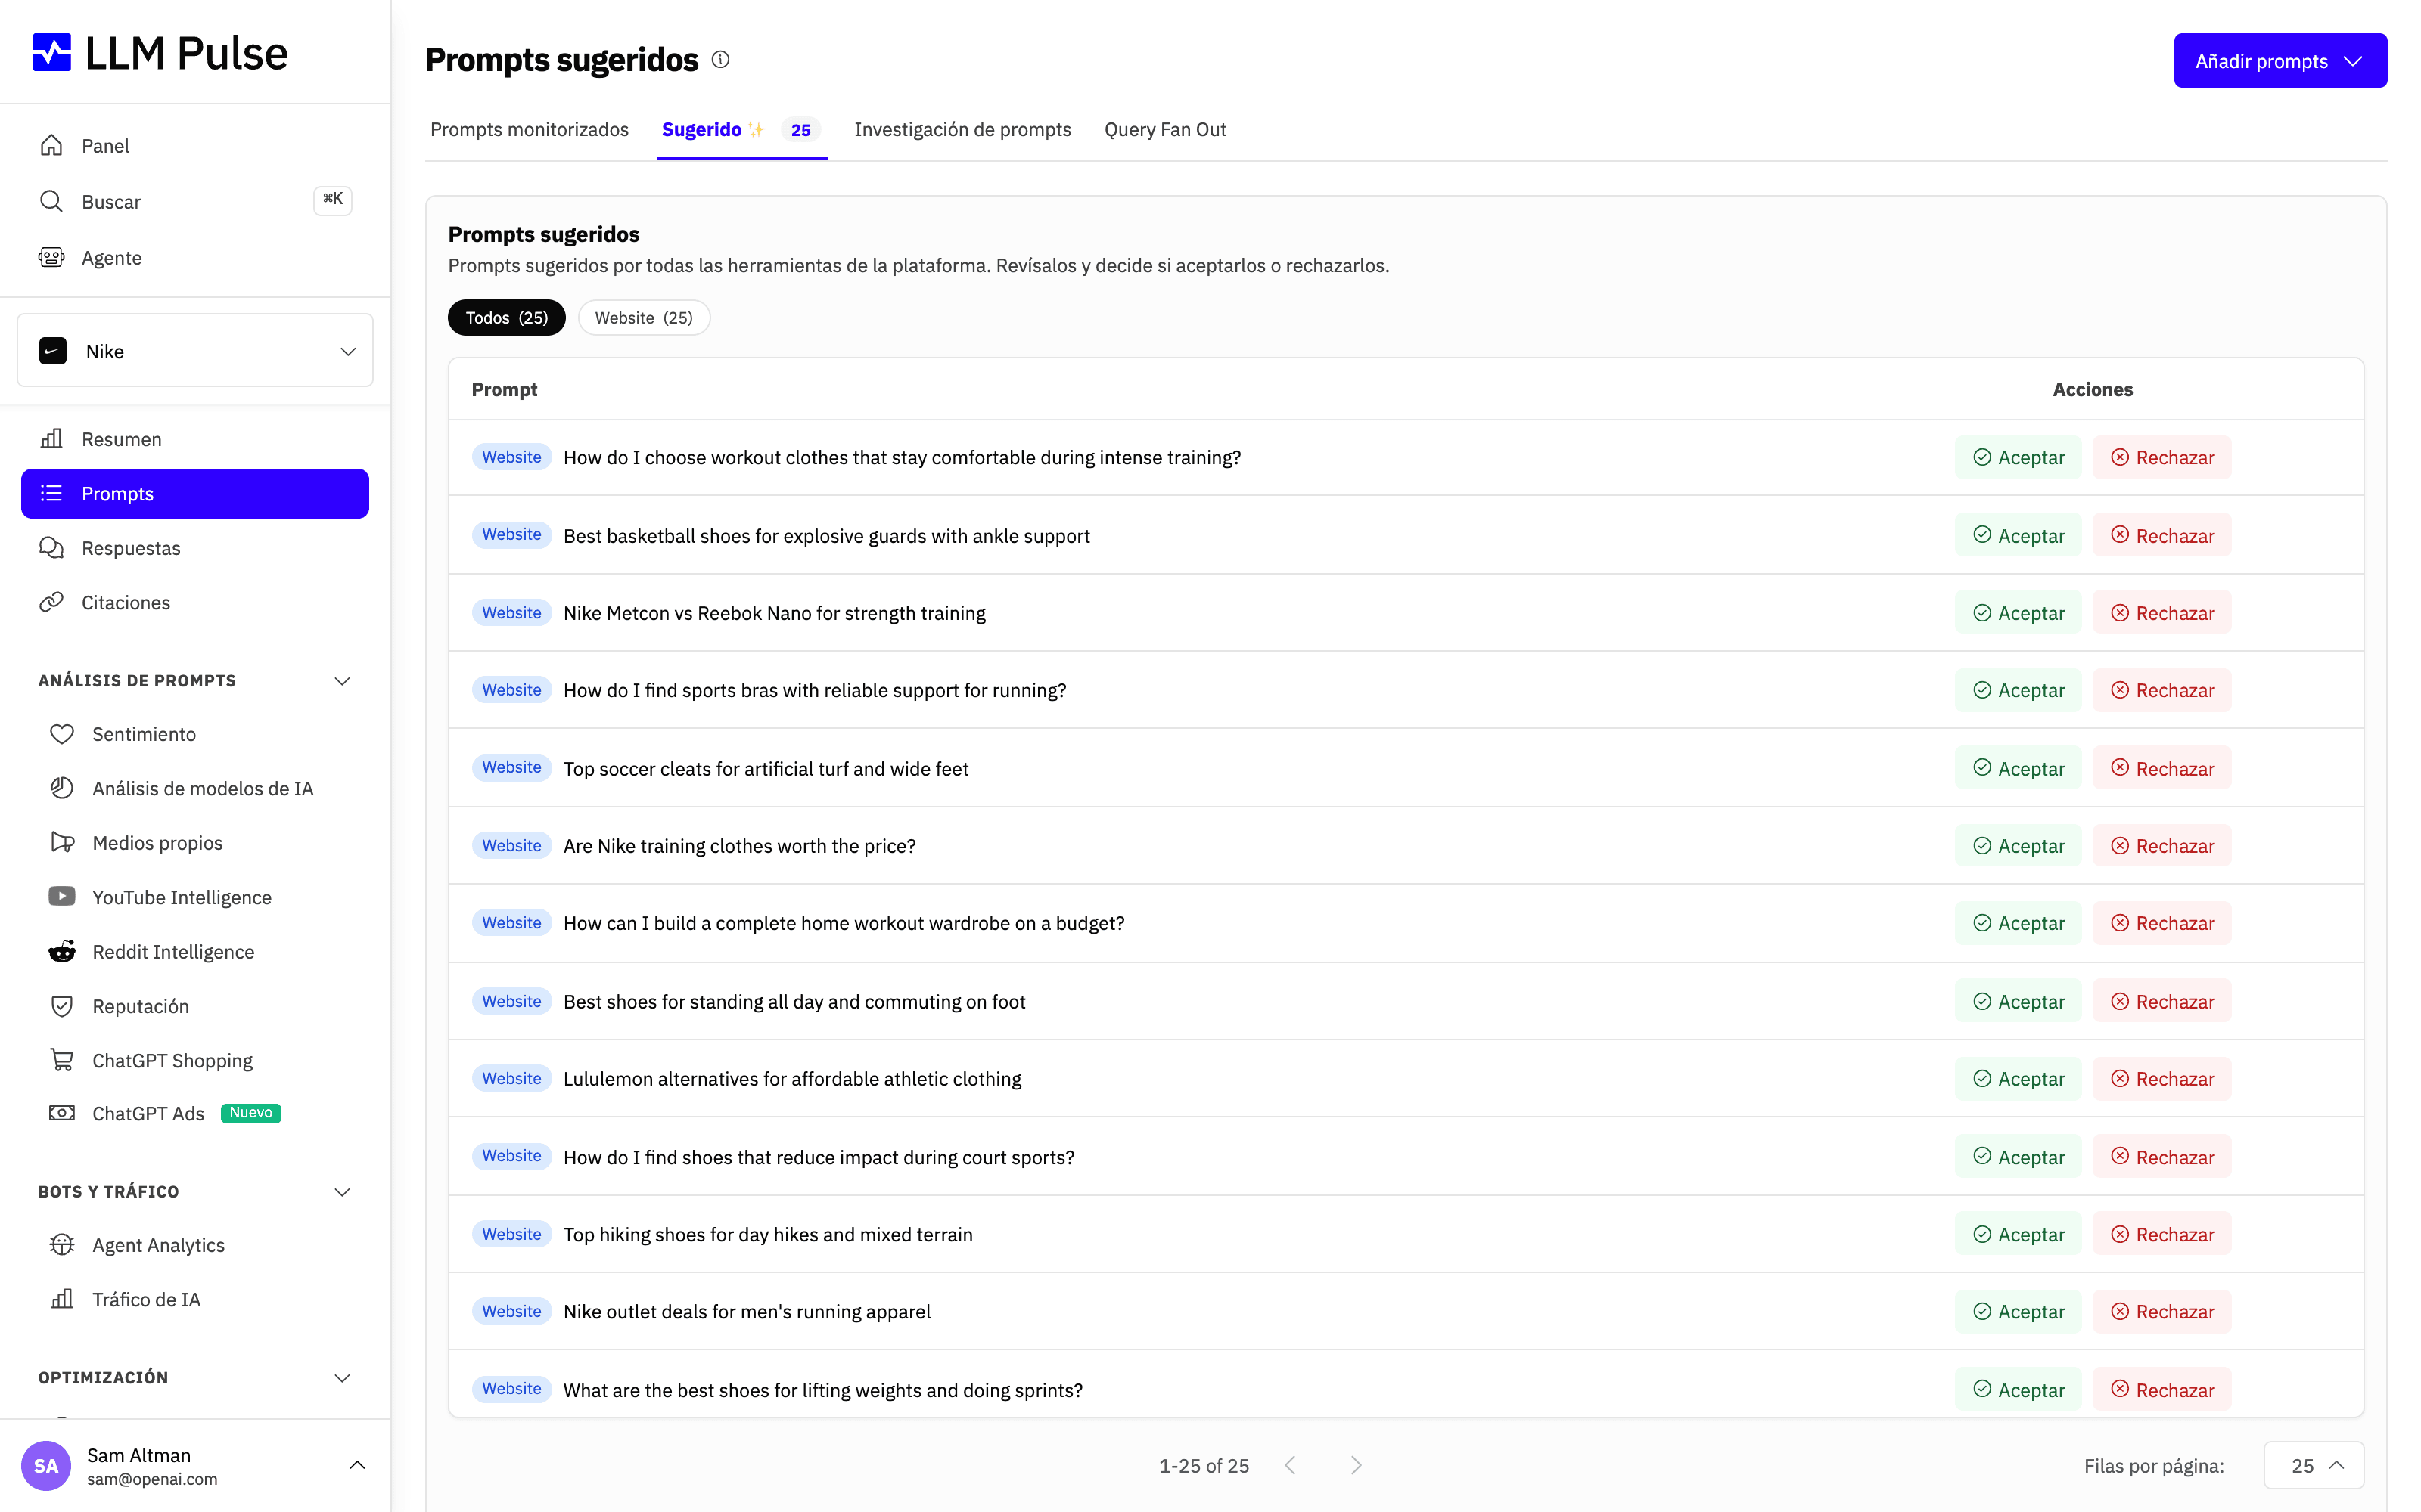Click the Nuevo badge on ChatGPT Ads
The height and width of the screenshot is (1512, 2421).
pyautogui.click(x=251, y=1113)
